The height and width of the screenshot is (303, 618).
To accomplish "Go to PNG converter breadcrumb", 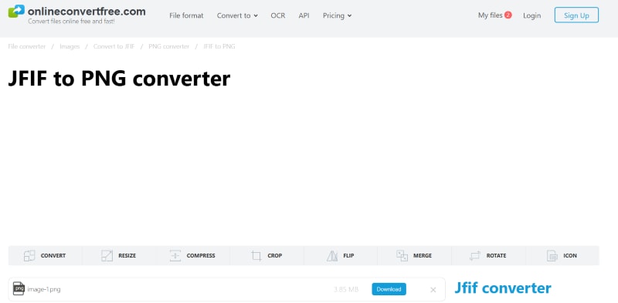I will [x=168, y=46].
